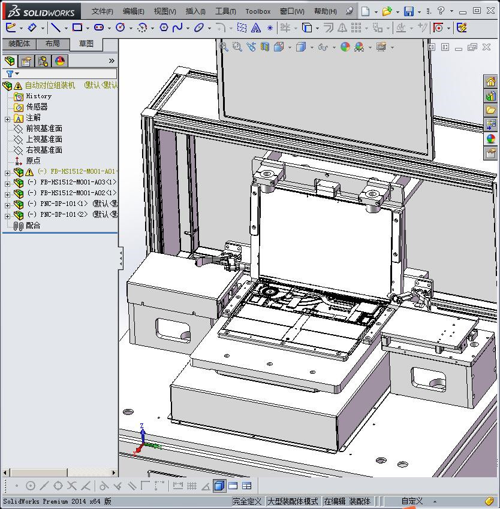Click the 自定义 status bar button
Viewport: 500px width, 509px height.
pyautogui.click(x=412, y=501)
